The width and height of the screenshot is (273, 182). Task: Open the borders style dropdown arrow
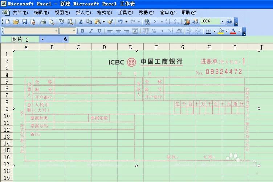214,31
